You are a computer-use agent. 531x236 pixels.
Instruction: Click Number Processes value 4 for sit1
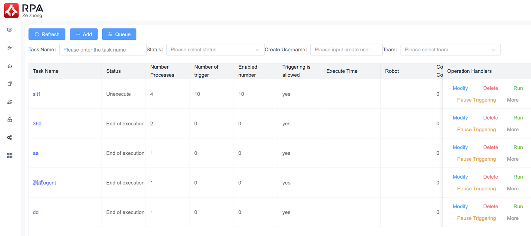[152, 94]
